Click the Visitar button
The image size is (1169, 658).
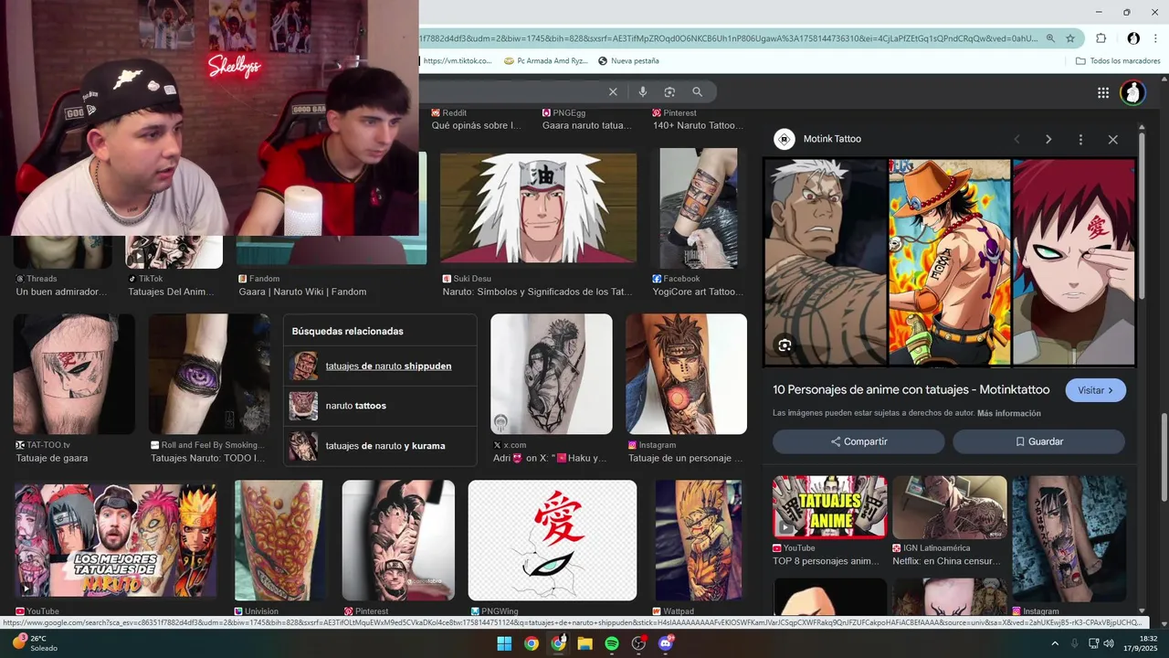tap(1095, 390)
